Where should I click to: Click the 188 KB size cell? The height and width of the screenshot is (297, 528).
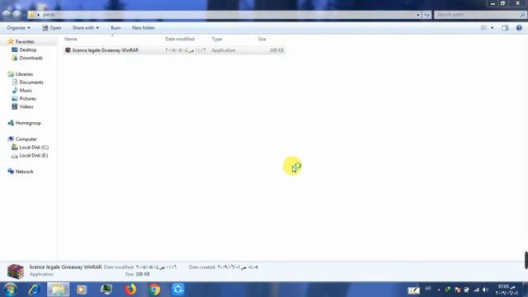tap(276, 50)
